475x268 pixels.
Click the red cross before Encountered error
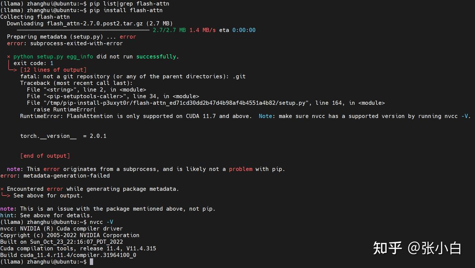2,189
